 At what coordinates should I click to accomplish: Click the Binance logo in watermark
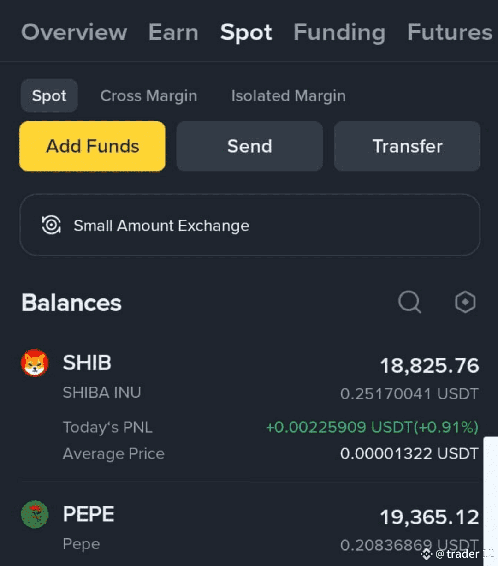click(427, 554)
